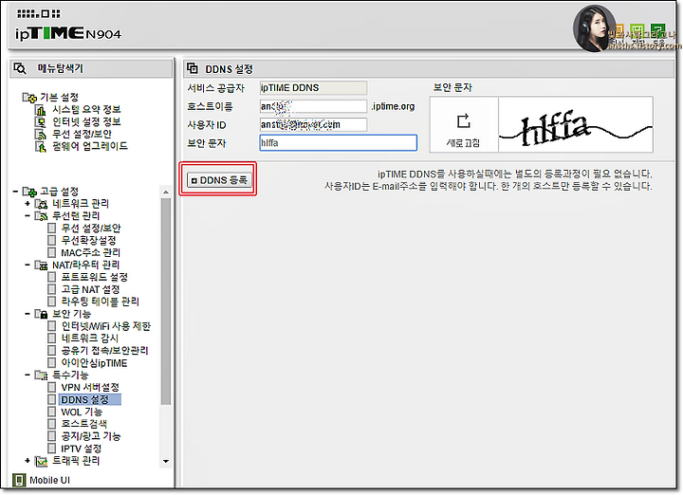Image resolution: width=683 pixels, height=495 pixels.
Task: Click the 인터넷 설정 정보 icon
Action: click(41, 122)
